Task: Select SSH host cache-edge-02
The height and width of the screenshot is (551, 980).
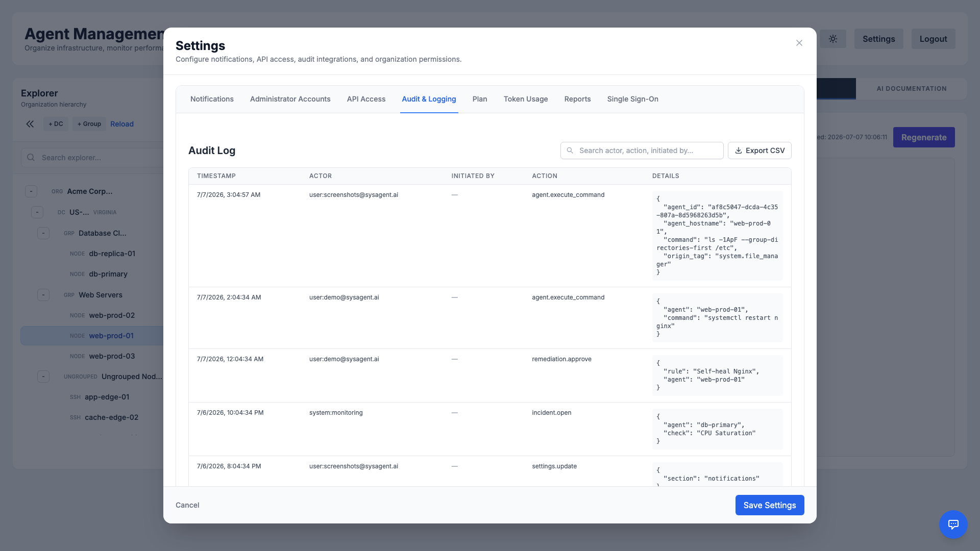Action: [x=111, y=417]
